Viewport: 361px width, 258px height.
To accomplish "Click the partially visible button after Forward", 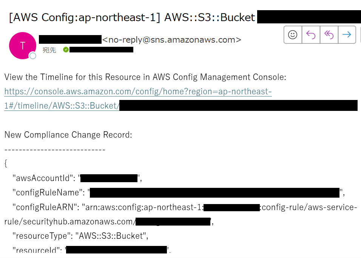I will (x=359, y=35).
